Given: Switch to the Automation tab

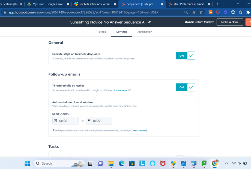Looking at the screenshot, I should point(145,32).
